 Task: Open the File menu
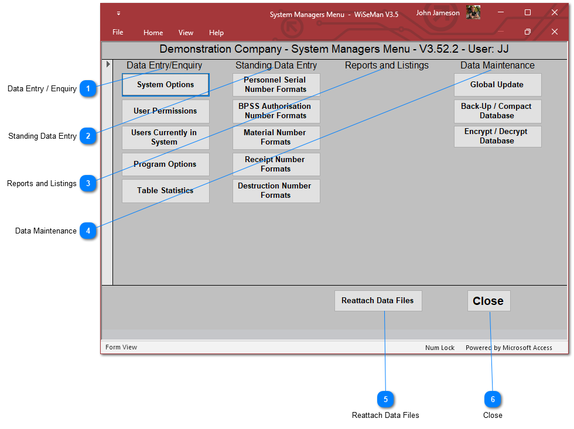[118, 32]
